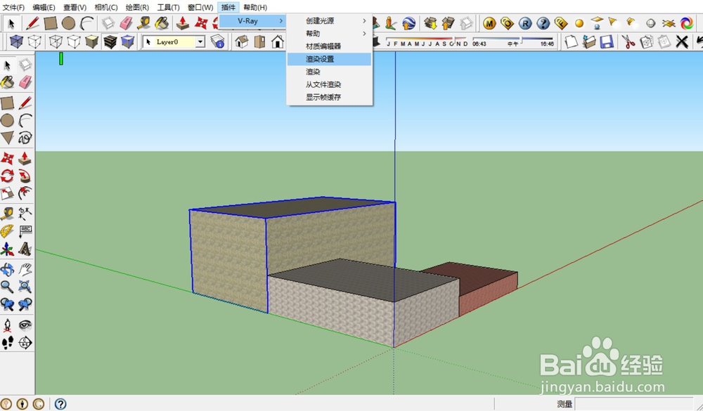
Task: Open the Layer0 layer dropdown
Action: pyautogui.click(x=200, y=41)
